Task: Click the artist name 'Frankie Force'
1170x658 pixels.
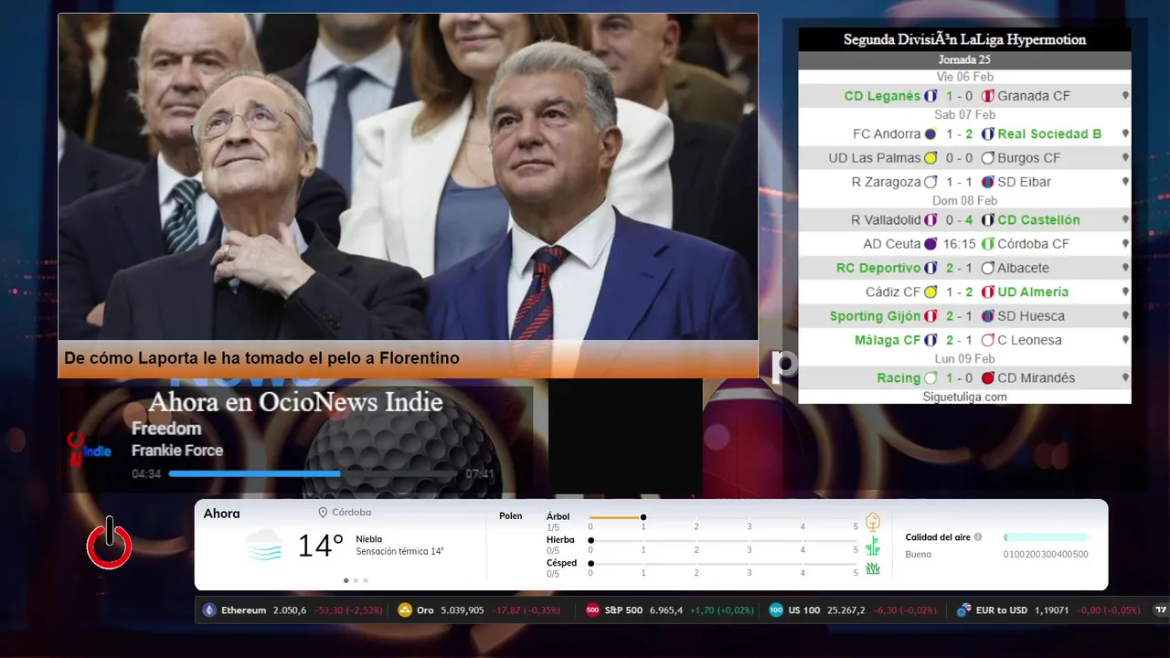Action: point(177,451)
